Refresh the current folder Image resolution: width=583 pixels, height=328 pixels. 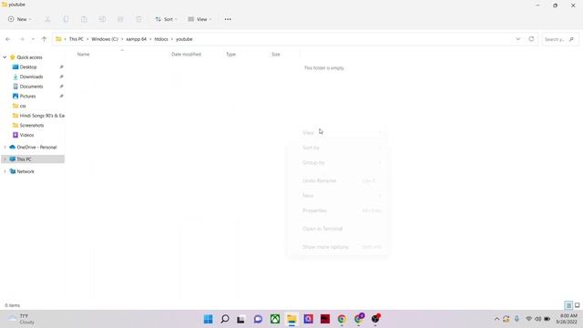click(531, 39)
